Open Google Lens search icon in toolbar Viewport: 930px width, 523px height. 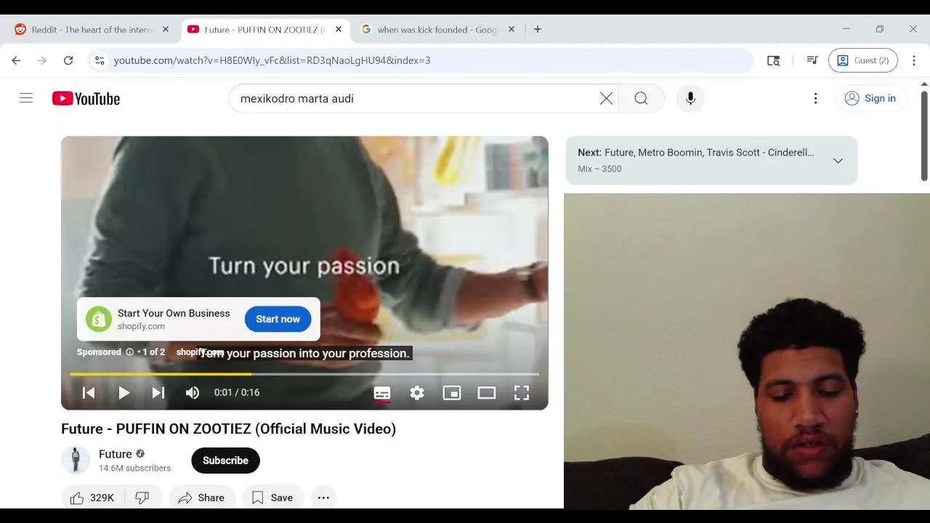click(x=774, y=60)
